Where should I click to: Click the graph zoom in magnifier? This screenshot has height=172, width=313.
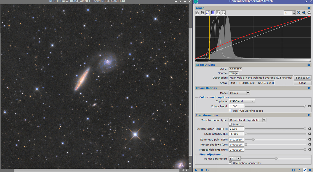tap(299, 13)
